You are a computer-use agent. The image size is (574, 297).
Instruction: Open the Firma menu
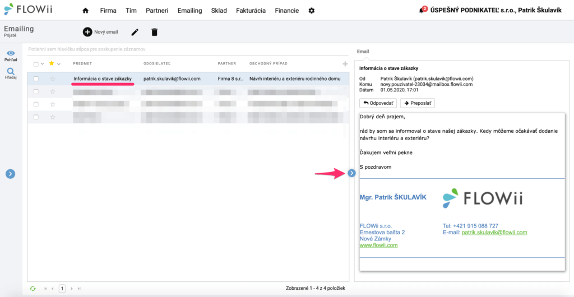point(108,11)
